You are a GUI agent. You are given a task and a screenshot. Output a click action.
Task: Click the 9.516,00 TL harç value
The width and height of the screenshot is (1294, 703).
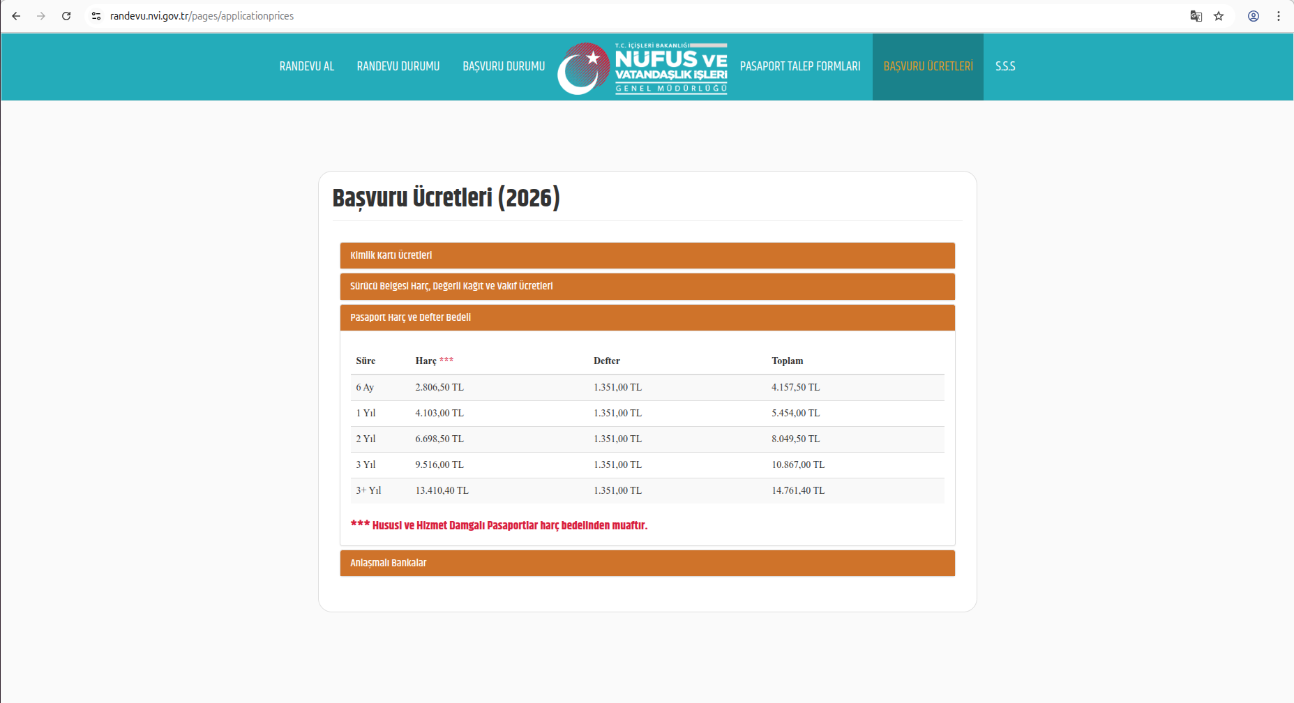coord(439,464)
